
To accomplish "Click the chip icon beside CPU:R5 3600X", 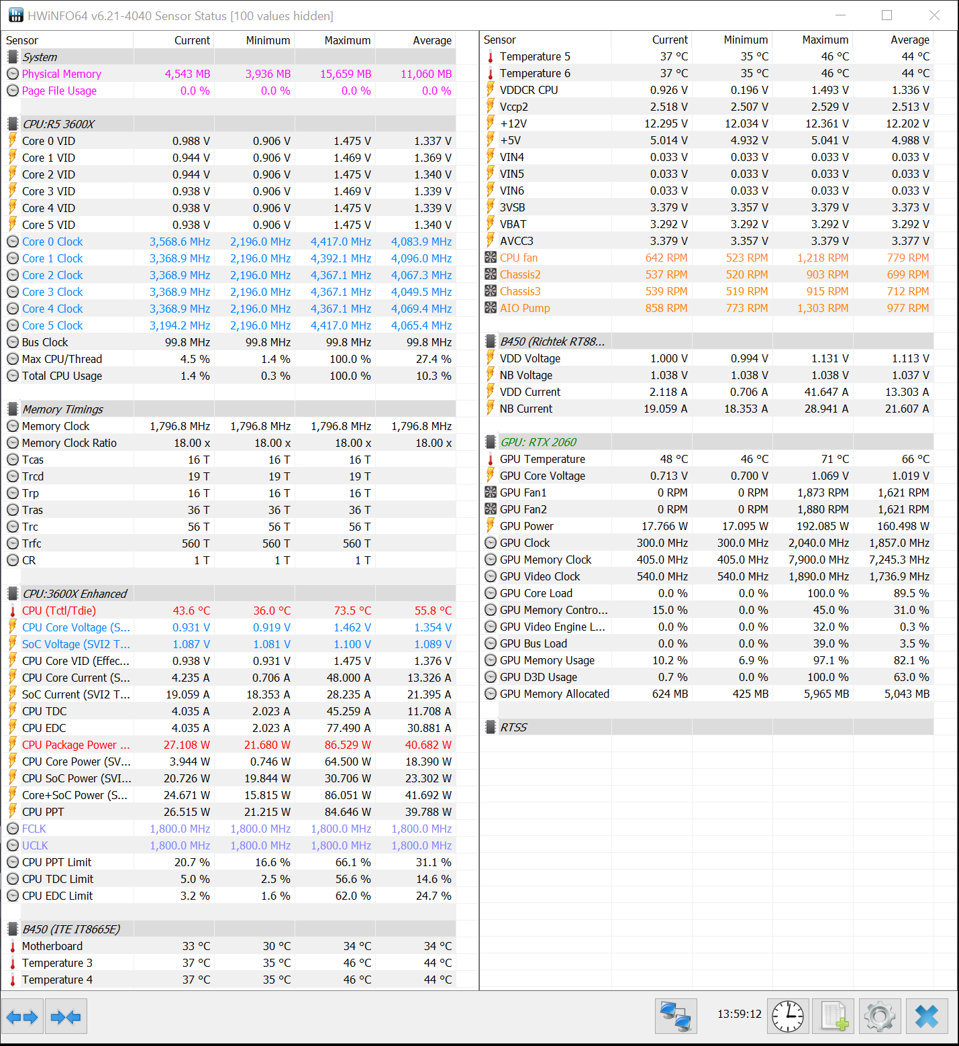I will [13, 124].
